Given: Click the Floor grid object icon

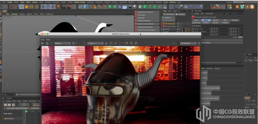Looking at the screenshot, I should click(x=125, y=7).
